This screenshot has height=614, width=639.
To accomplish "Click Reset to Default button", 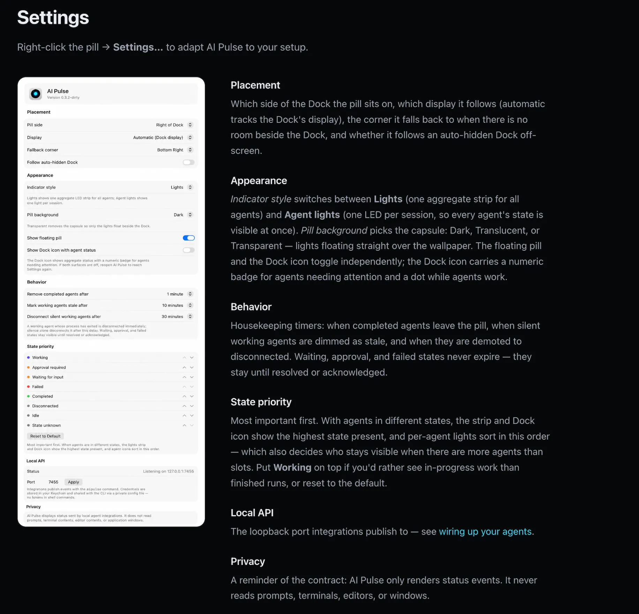I will (45, 436).
